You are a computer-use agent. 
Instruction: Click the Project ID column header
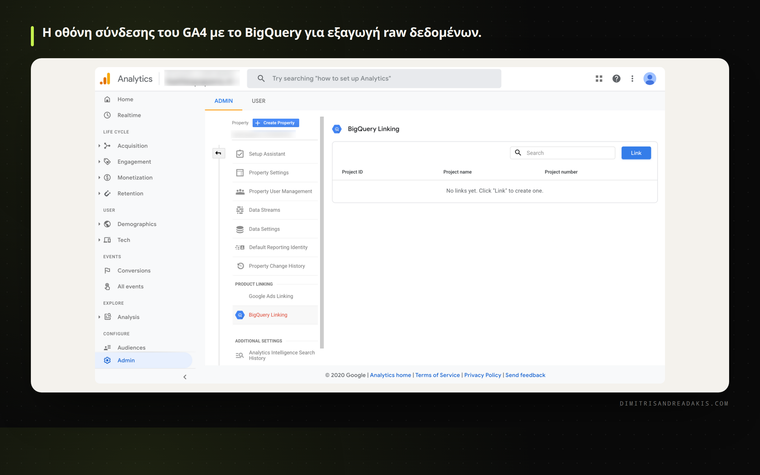352,172
